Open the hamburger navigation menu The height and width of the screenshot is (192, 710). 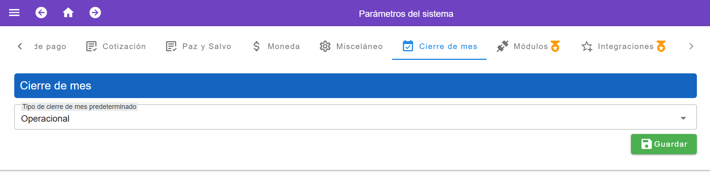pos(14,13)
